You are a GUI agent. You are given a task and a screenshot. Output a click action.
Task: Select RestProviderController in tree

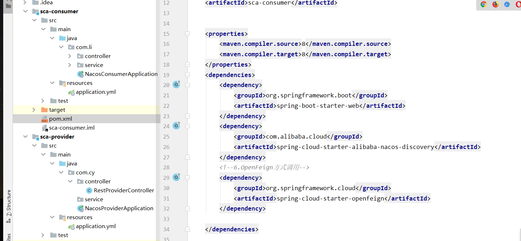pos(124,191)
